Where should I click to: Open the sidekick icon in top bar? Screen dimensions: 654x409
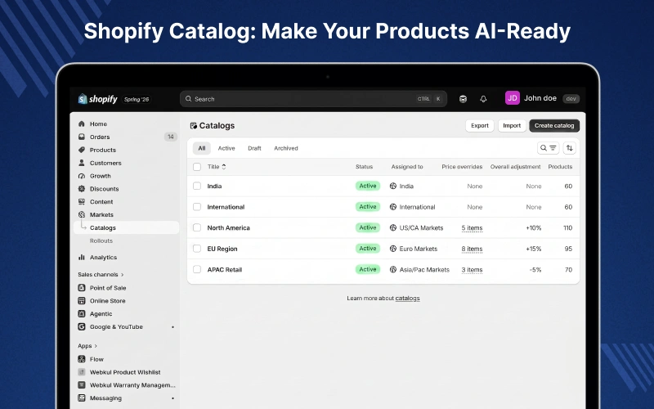pos(463,99)
